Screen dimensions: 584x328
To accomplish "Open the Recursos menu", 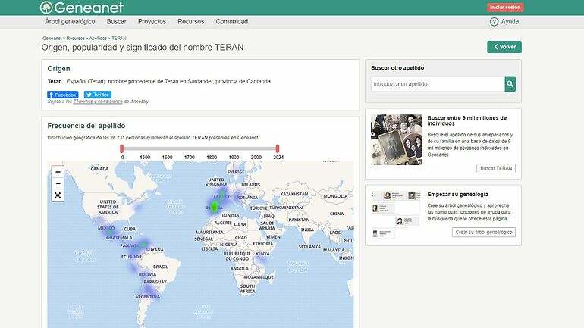I will [190, 21].
